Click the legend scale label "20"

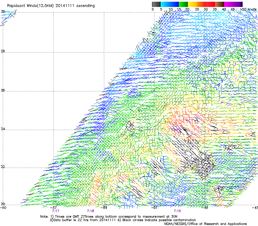tap(187, 9)
